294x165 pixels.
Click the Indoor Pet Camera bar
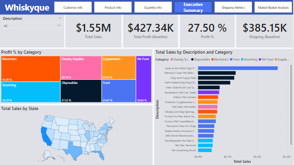[x=208, y=97]
